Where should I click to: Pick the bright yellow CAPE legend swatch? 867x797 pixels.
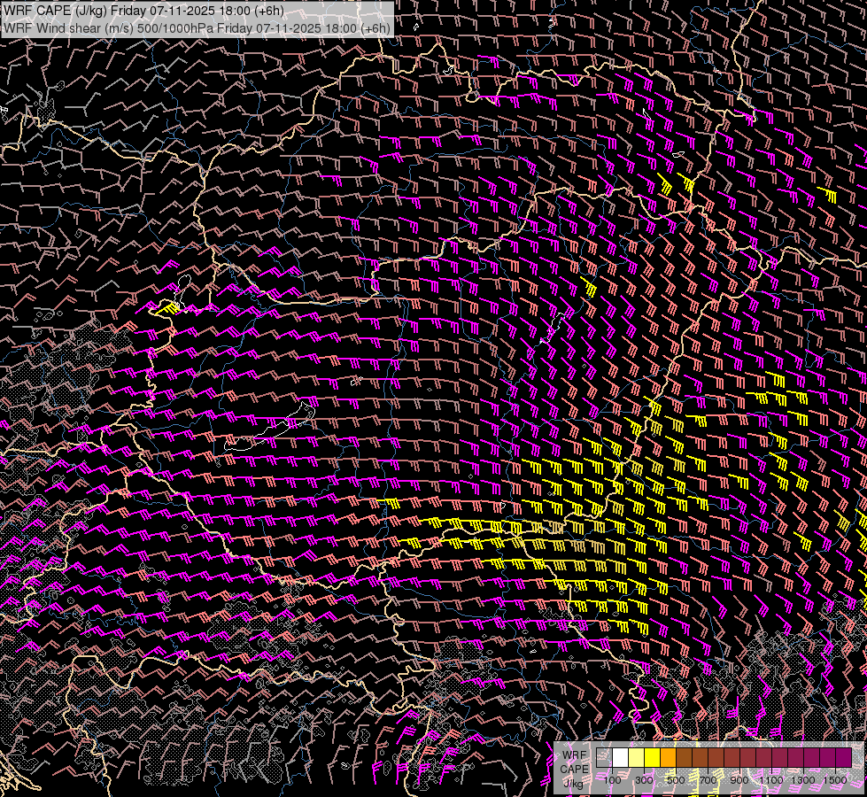[653, 757]
